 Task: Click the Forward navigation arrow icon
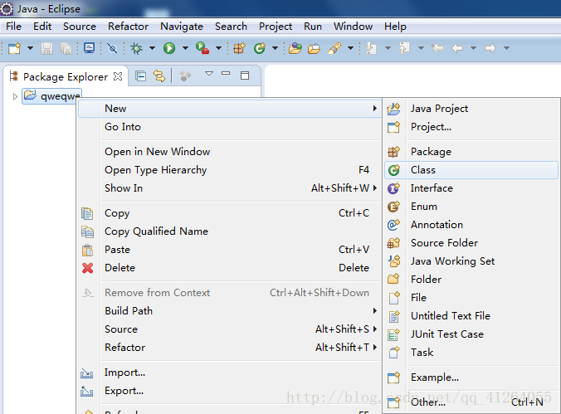[x=490, y=48]
